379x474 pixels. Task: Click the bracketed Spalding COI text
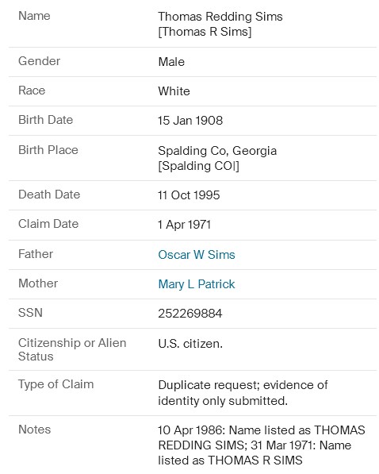pos(198,166)
